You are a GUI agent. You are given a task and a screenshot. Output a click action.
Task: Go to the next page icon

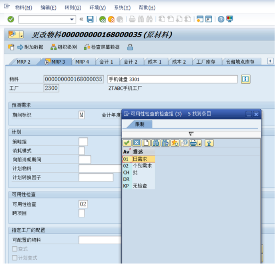179,19
